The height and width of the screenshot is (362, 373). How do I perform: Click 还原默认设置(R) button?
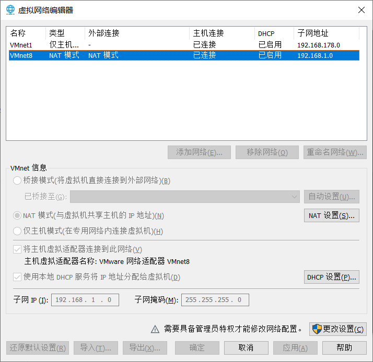38,348
